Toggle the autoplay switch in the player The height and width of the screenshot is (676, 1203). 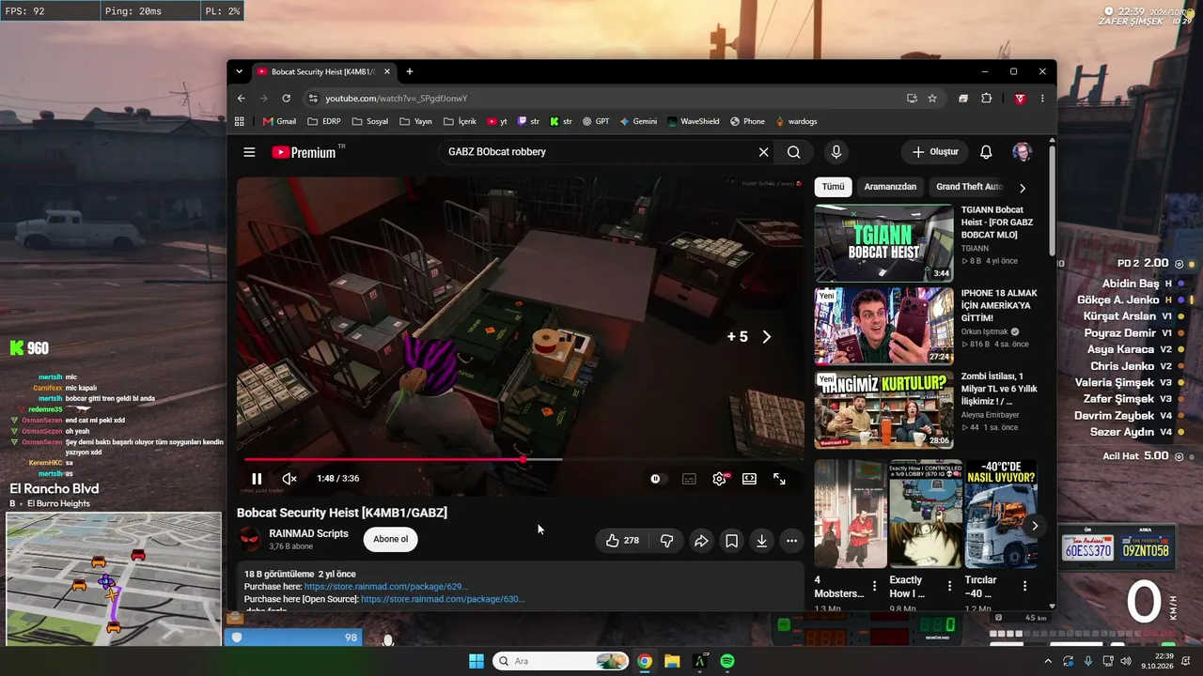[x=655, y=479]
